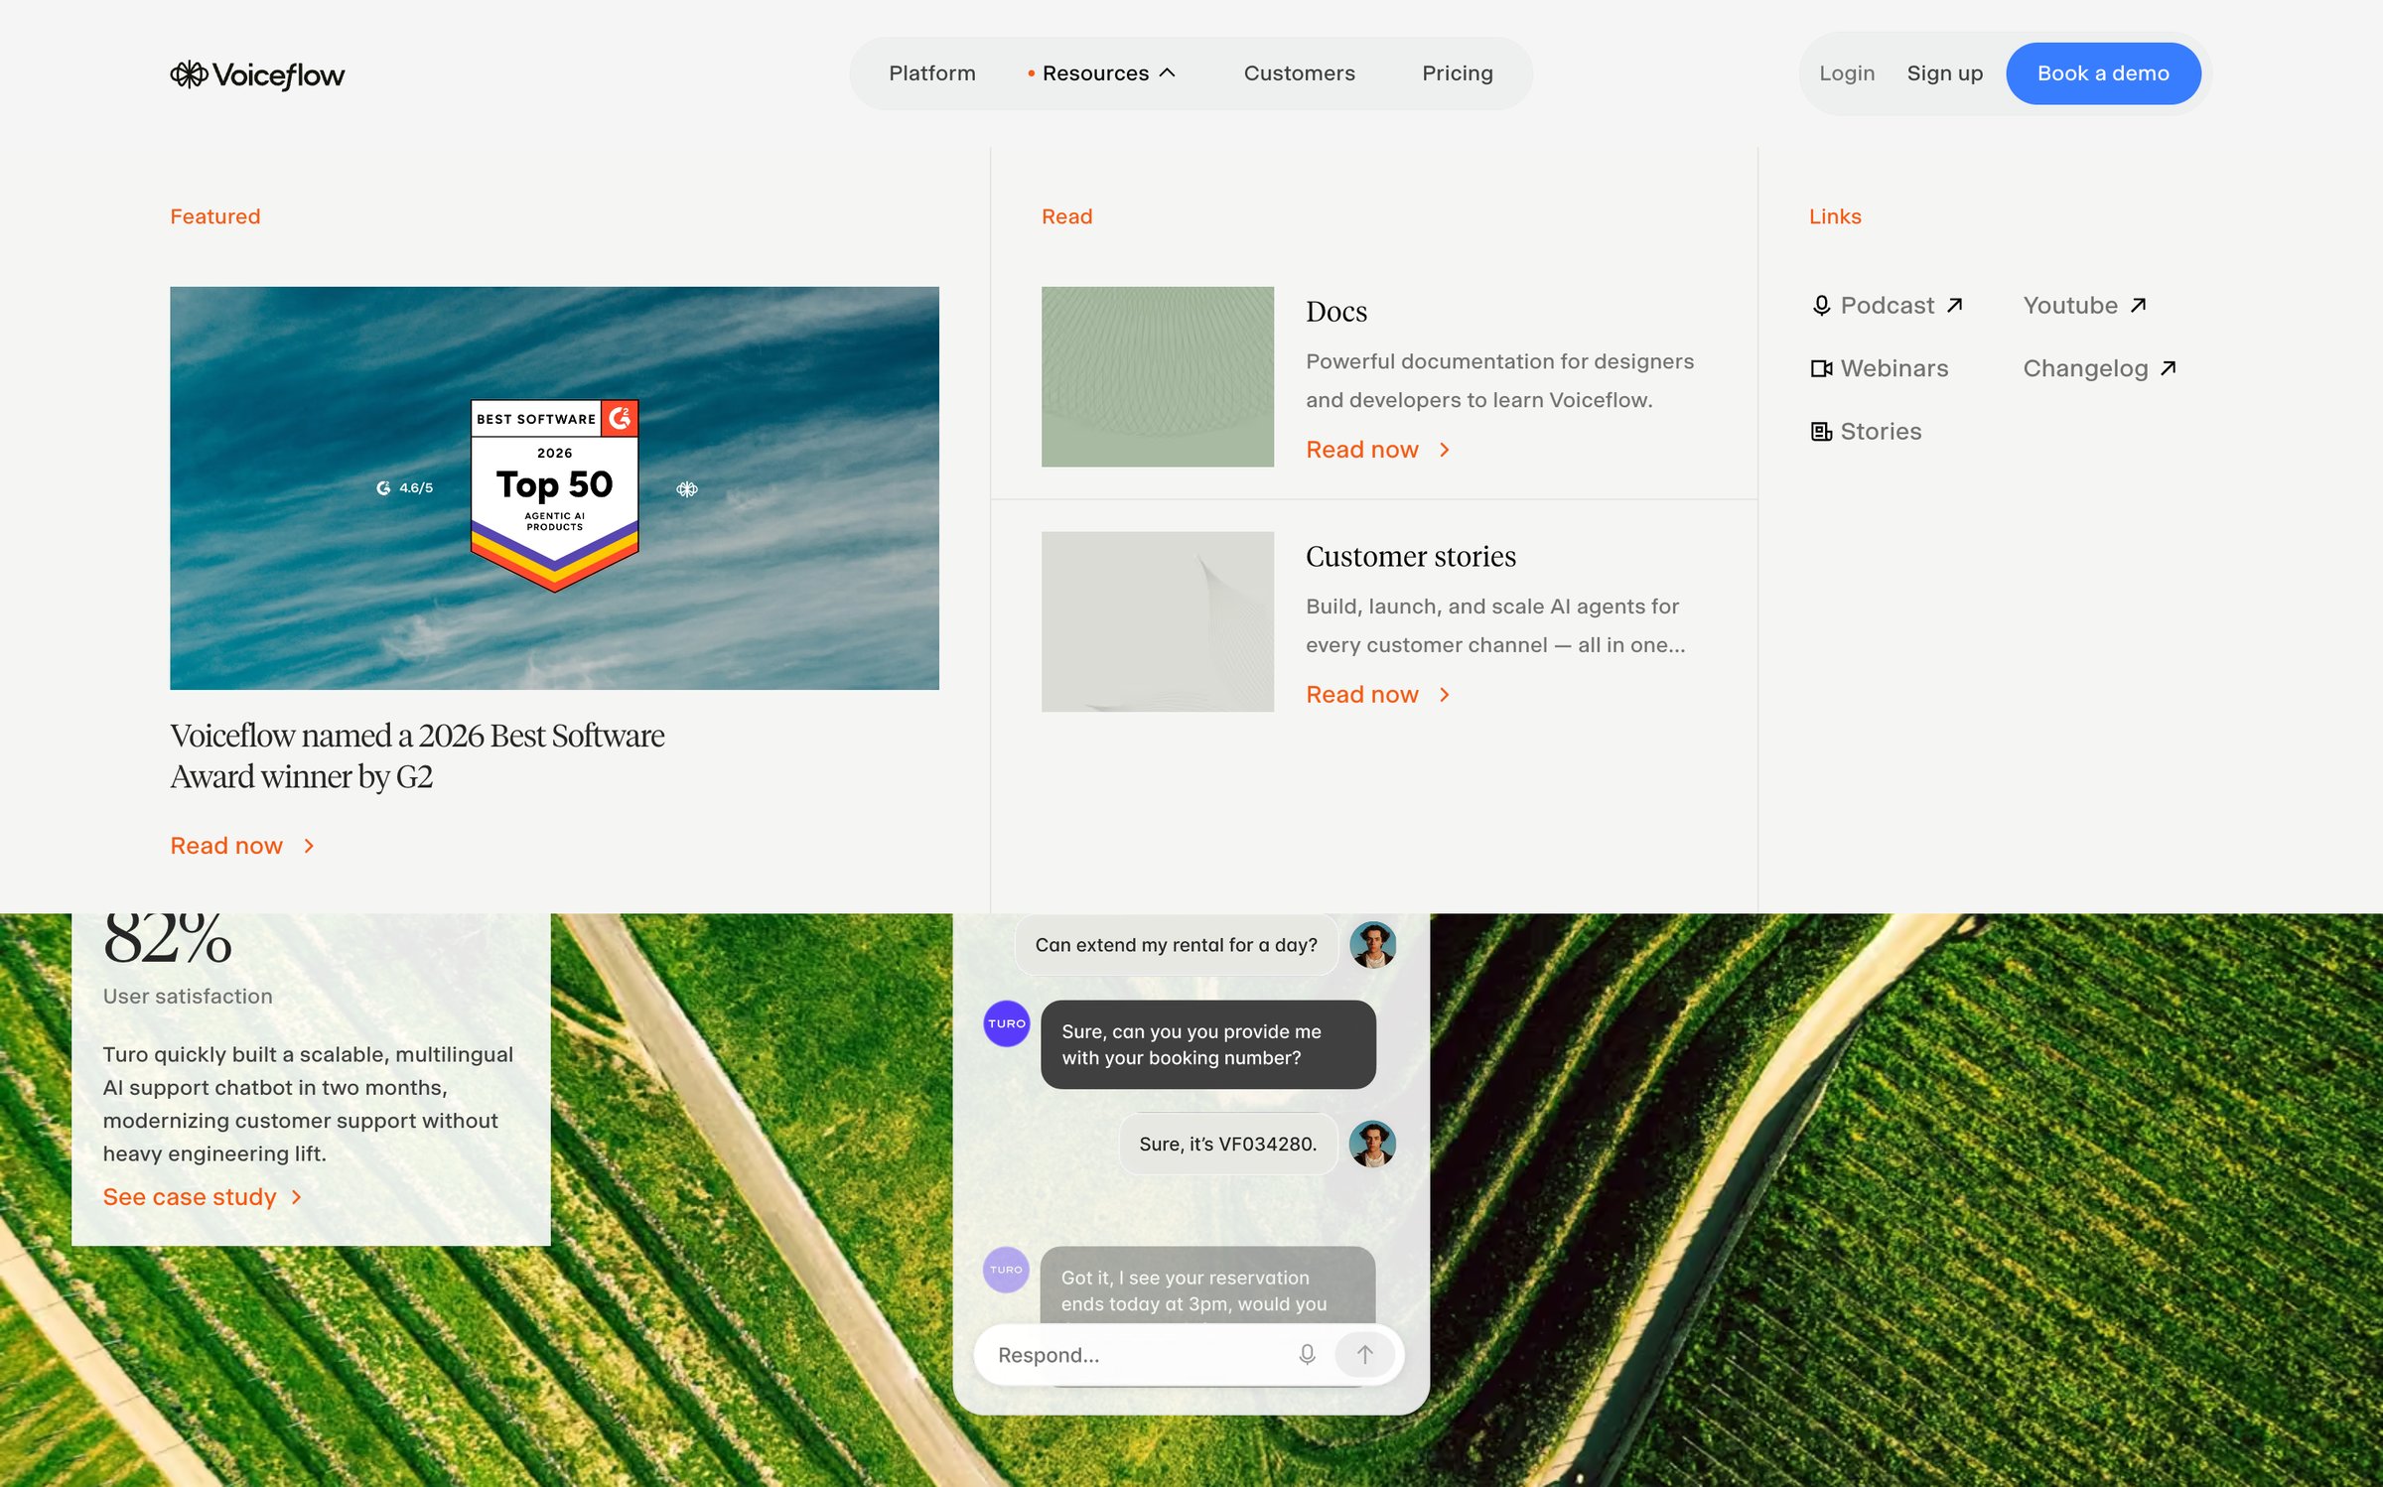Click the external arrow next to Youtube
This screenshot has height=1487, width=2383.
(x=2138, y=306)
